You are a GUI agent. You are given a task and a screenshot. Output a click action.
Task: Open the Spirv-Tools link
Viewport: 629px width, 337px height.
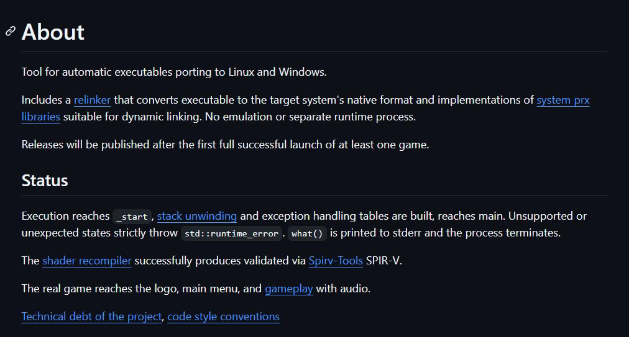[x=336, y=261]
